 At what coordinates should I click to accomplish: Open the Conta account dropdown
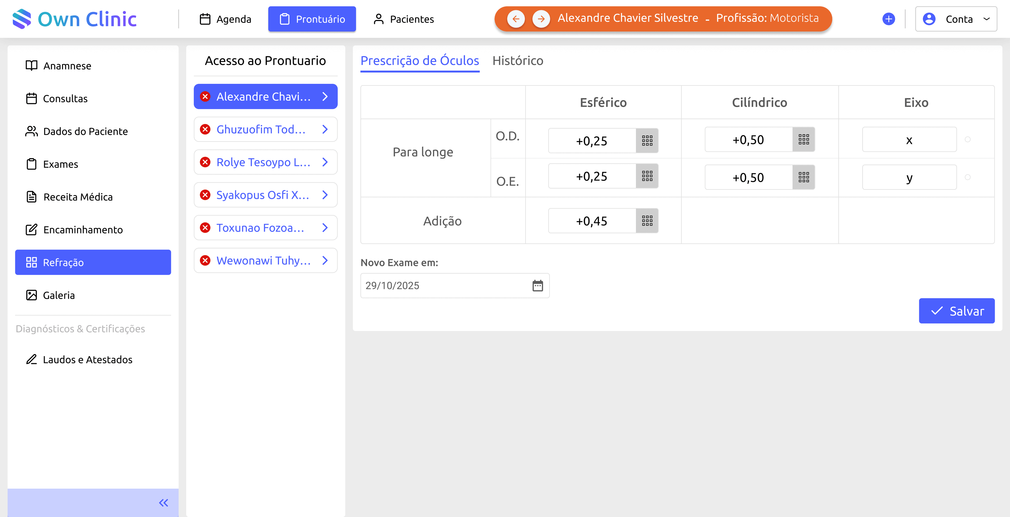956,19
